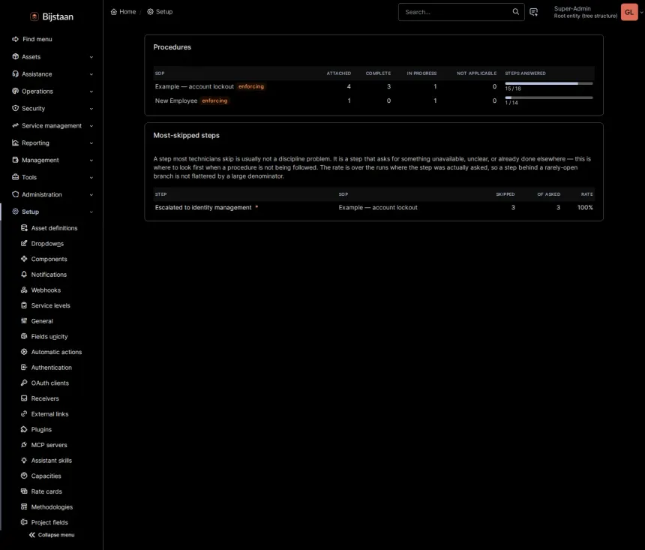The height and width of the screenshot is (550, 645).
Task: Click the Example account lockout progress bar
Action: point(549,83)
